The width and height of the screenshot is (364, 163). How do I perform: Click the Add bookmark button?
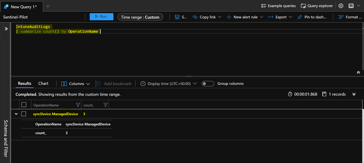coord(114,84)
